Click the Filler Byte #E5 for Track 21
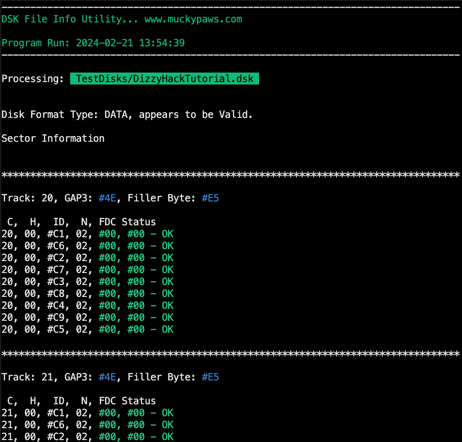 [210, 377]
